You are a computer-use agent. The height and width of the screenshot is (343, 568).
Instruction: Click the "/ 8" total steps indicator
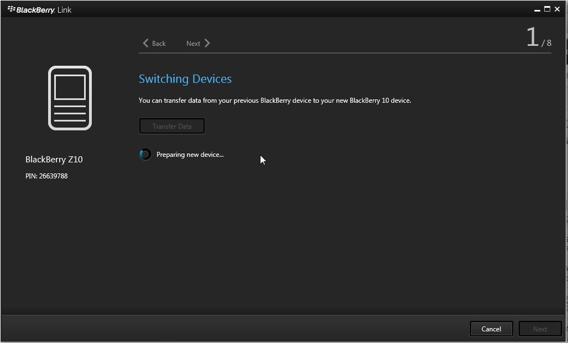tap(546, 43)
